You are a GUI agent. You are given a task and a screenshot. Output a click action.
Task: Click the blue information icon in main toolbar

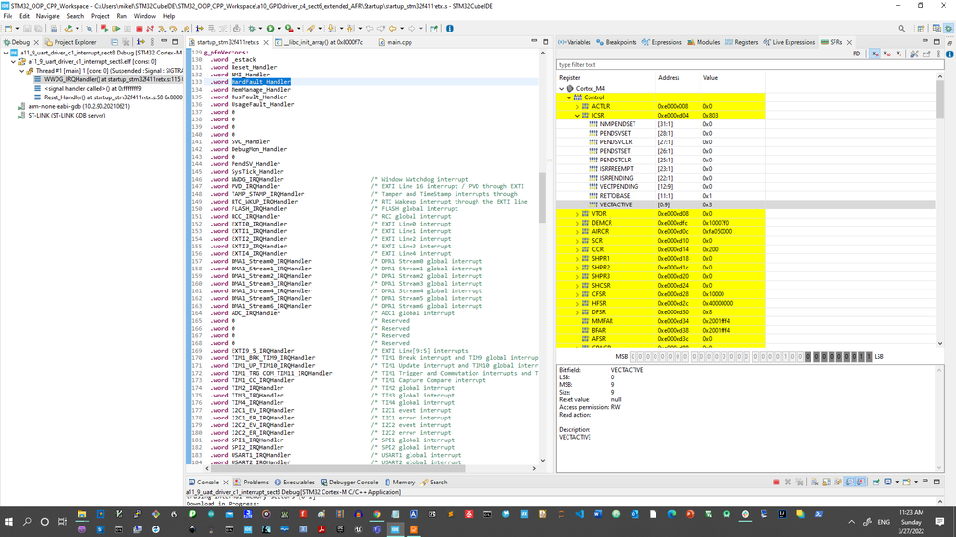pos(450,28)
